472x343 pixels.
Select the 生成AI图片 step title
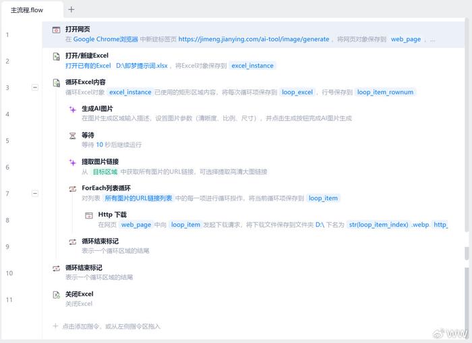(x=97, y=108)
